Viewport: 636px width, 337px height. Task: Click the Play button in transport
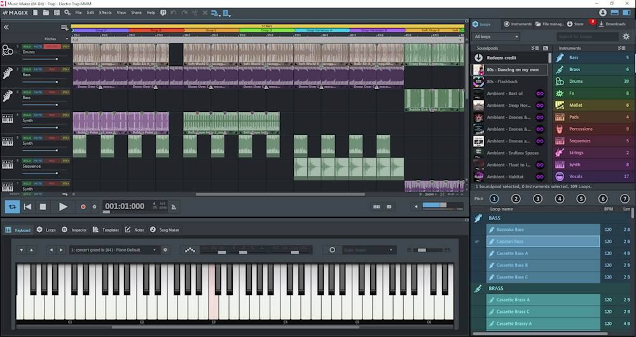63,207
